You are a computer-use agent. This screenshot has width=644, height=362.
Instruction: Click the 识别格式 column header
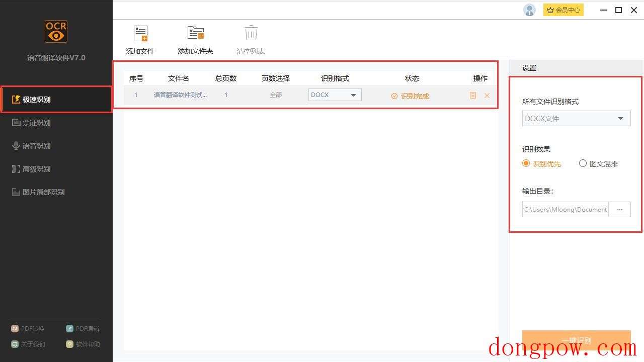coord(335,78)
